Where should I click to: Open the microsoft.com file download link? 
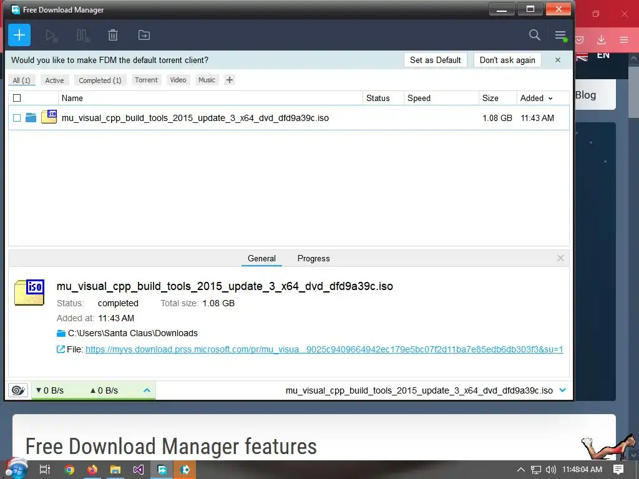point(324,349)
